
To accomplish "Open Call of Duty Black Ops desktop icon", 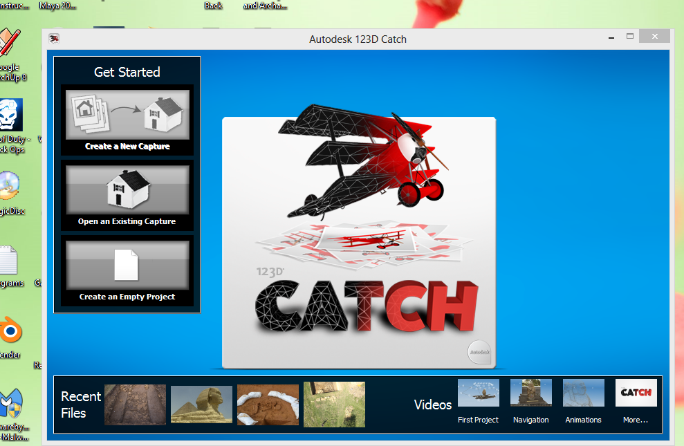I will 10,115.
